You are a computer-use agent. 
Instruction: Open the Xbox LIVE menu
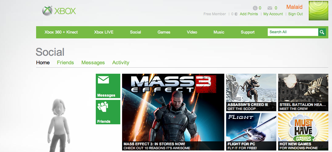104,32
